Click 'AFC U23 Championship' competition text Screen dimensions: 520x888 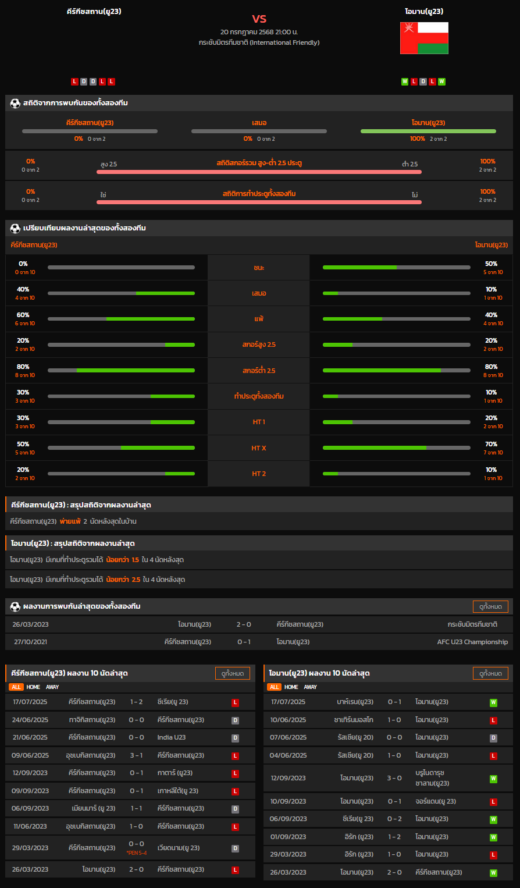[472, 642]
